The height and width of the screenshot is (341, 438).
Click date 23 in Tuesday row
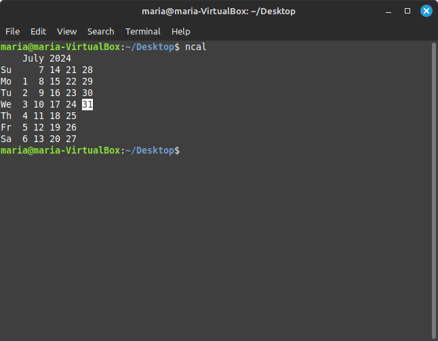[x=71, y=93]
